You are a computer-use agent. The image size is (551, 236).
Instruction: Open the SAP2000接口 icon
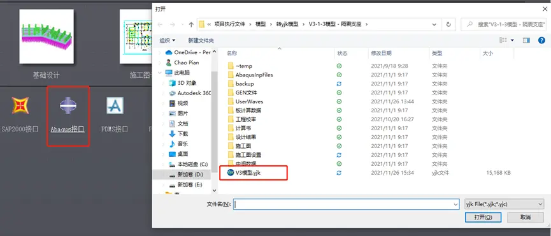[20, 105]
